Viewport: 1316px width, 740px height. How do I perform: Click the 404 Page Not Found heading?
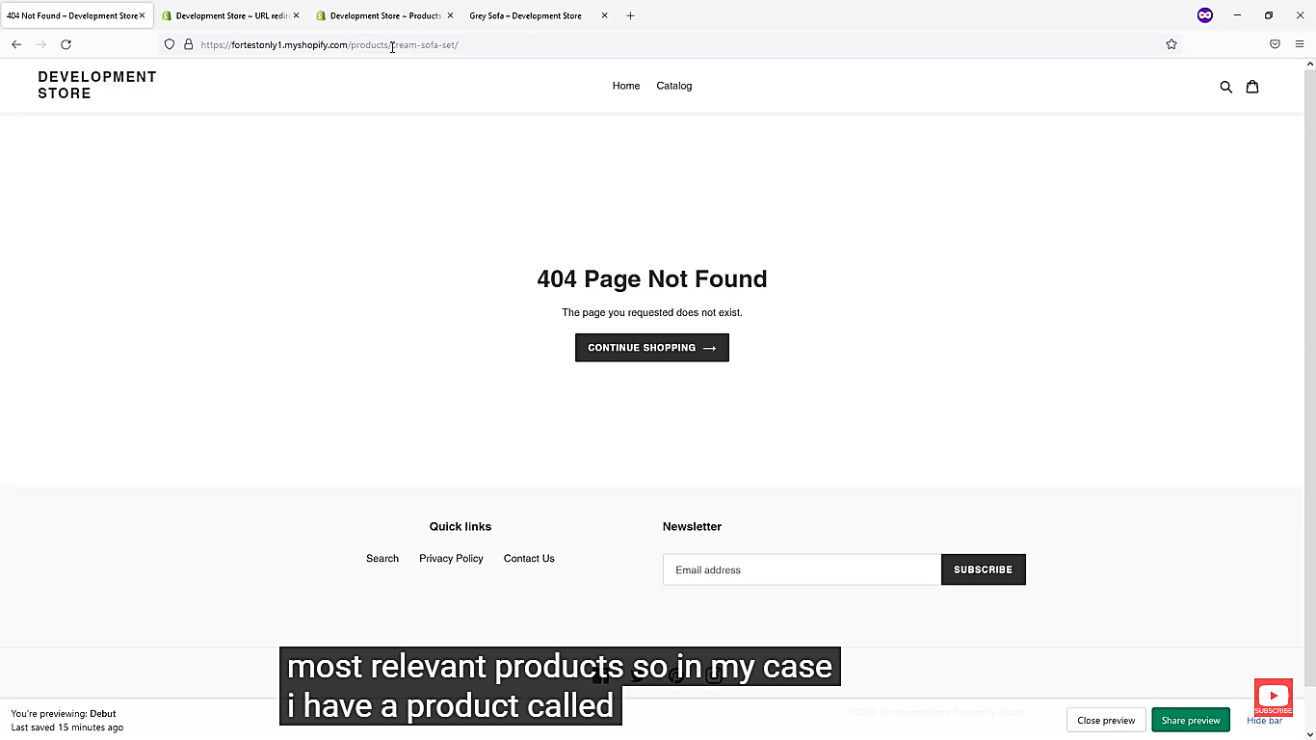[x=652, y=278]
